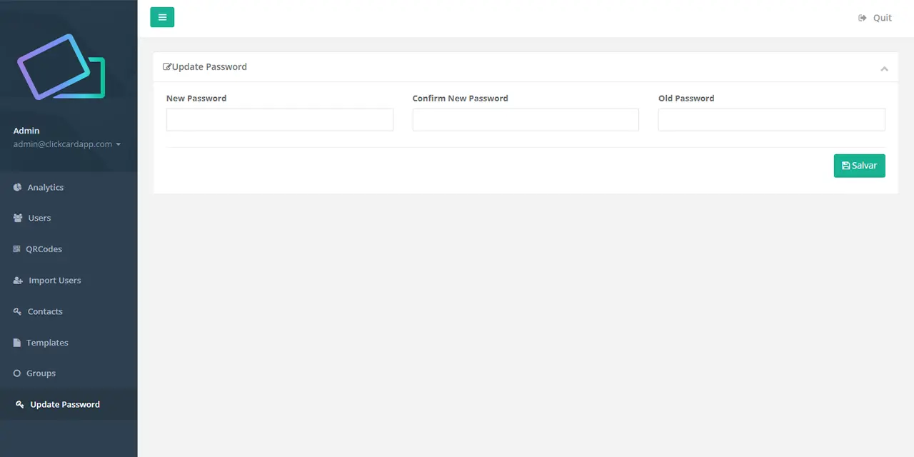Click the Import Users icon
The image size is (914, 457).
[x=18, y=281]
